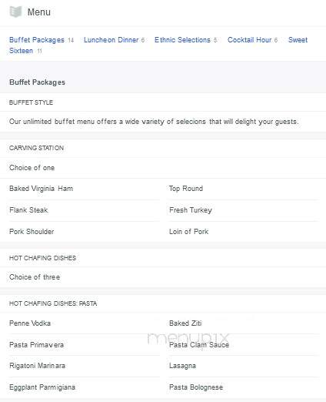
Task: Choose the Lasagna item
Action: pos(182,366)
